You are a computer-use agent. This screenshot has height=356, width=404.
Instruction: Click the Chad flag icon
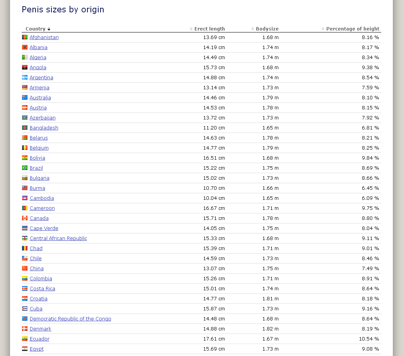(25, 249)
